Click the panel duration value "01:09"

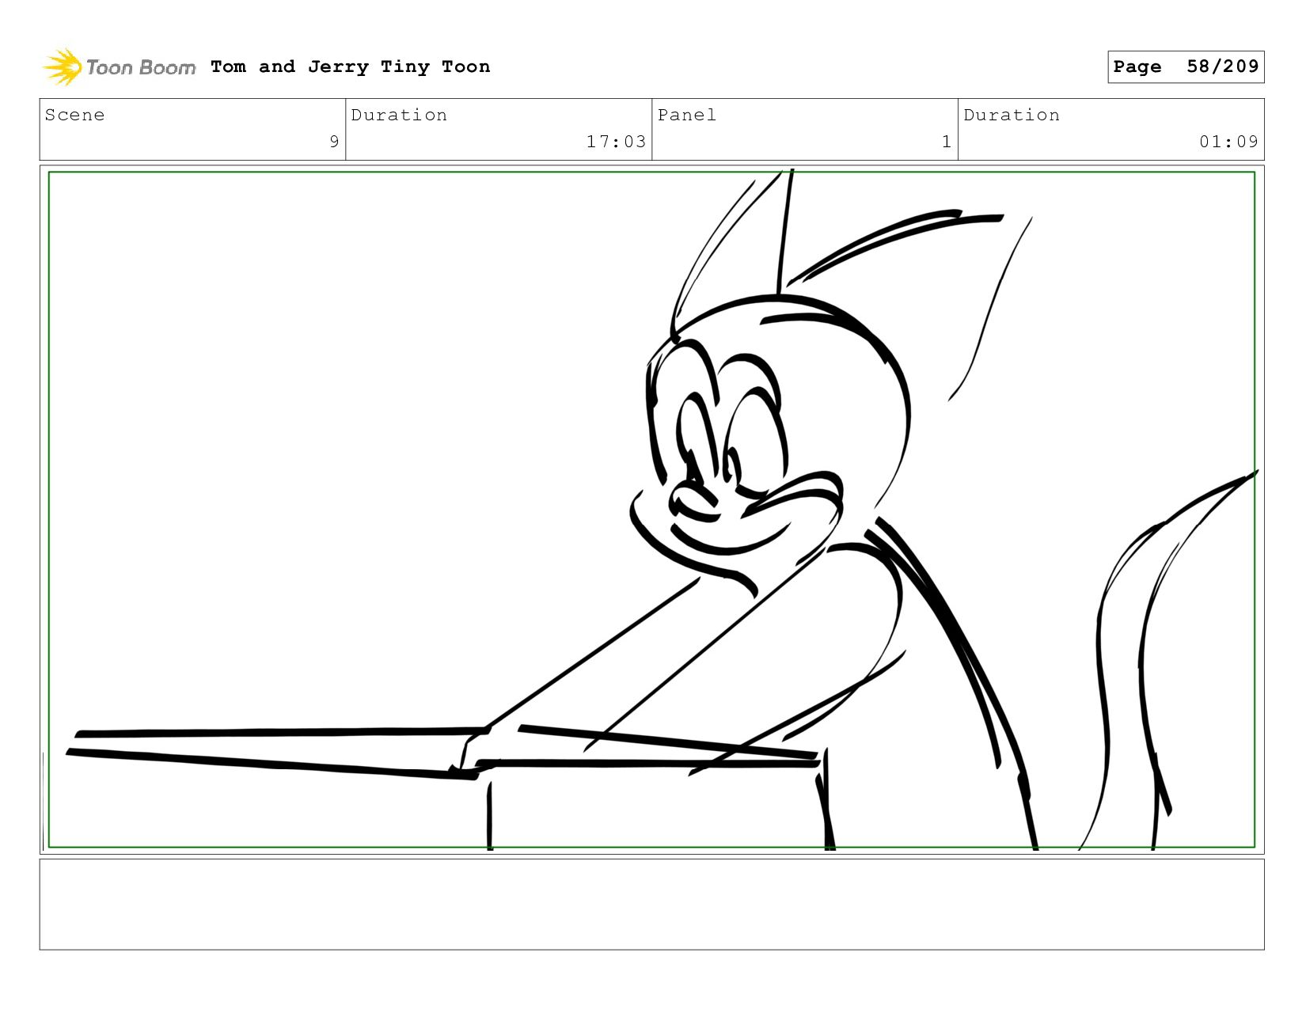click(1228, 142)
